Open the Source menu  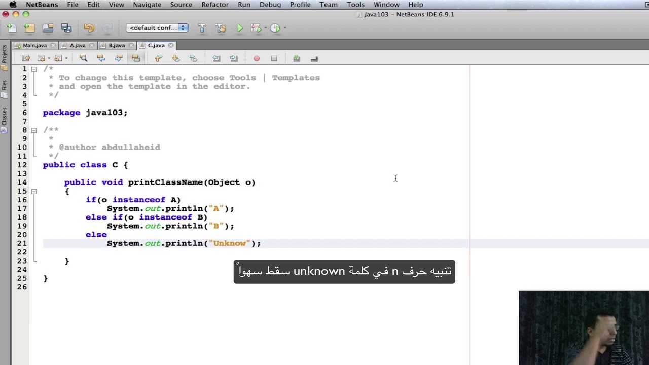(181, 5)
